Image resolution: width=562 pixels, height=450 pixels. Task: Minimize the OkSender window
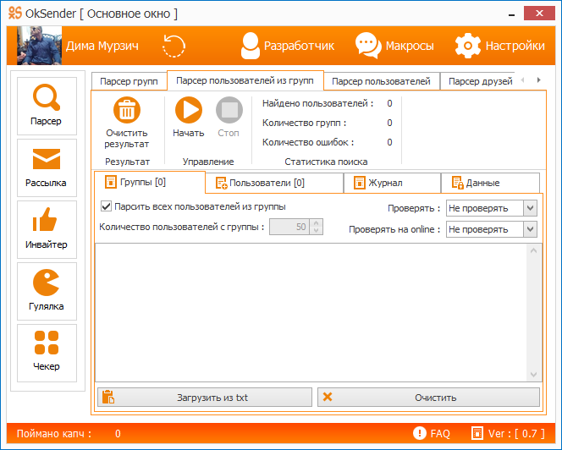click(511, 14)
